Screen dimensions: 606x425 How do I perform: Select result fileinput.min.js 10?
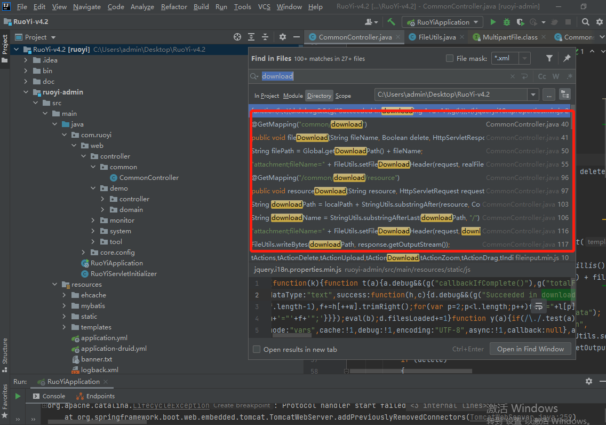[410, 258]
